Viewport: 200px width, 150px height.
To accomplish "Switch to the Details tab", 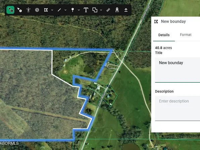I will pos(164,35).
